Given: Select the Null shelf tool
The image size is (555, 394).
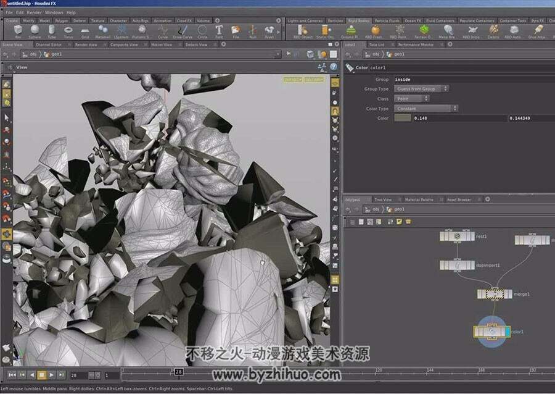Looking at the screenshot, I should (x=252, y=31).
